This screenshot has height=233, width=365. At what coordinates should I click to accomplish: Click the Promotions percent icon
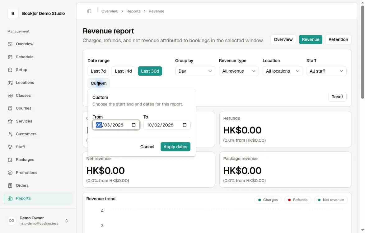tap(10, 173)
